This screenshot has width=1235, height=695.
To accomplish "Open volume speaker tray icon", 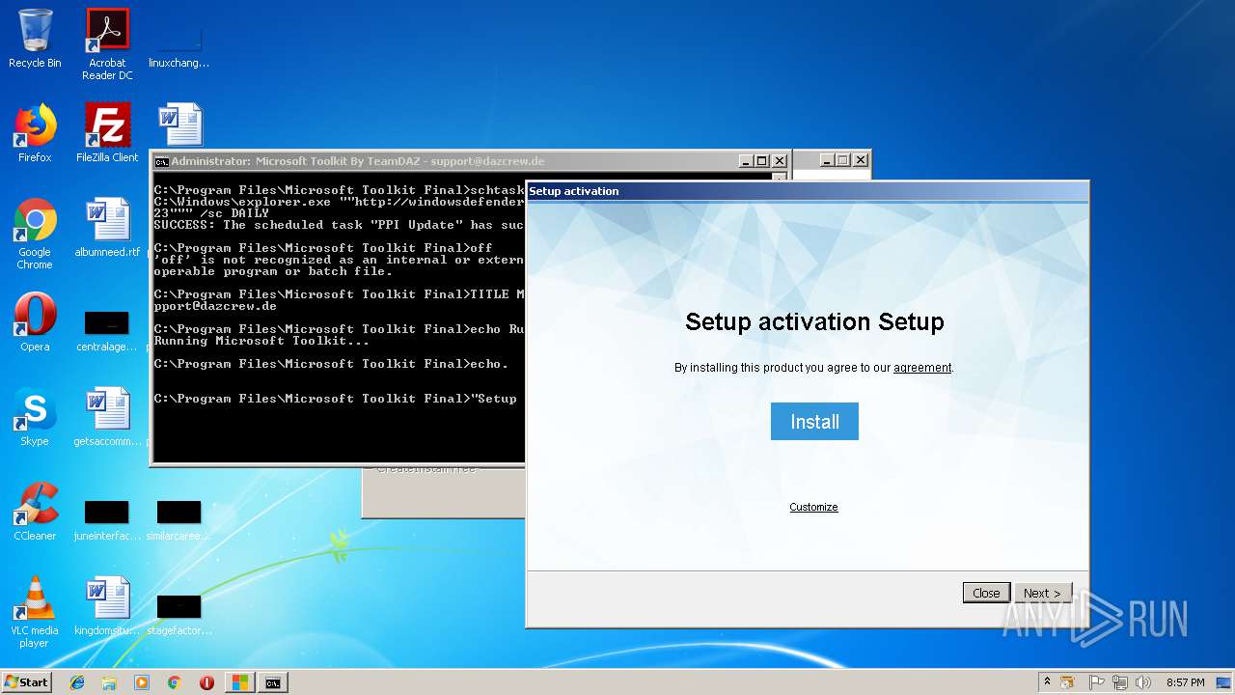I will tap(1143, 682).
